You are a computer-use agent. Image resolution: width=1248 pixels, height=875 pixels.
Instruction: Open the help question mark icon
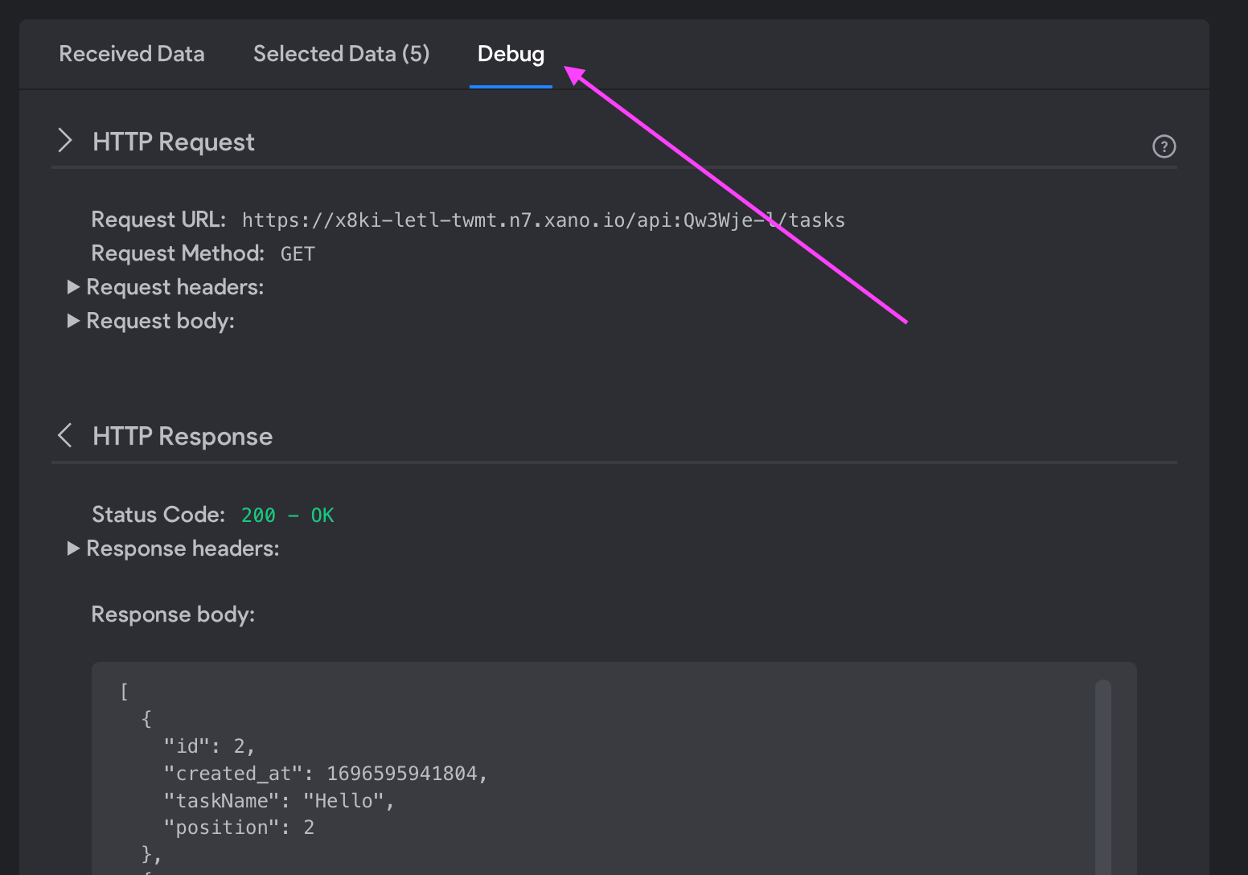(1164, 146)
